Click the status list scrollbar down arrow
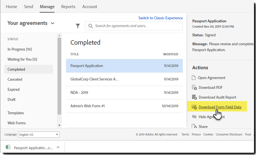This screenshot has height=155, width=256. 59,125
